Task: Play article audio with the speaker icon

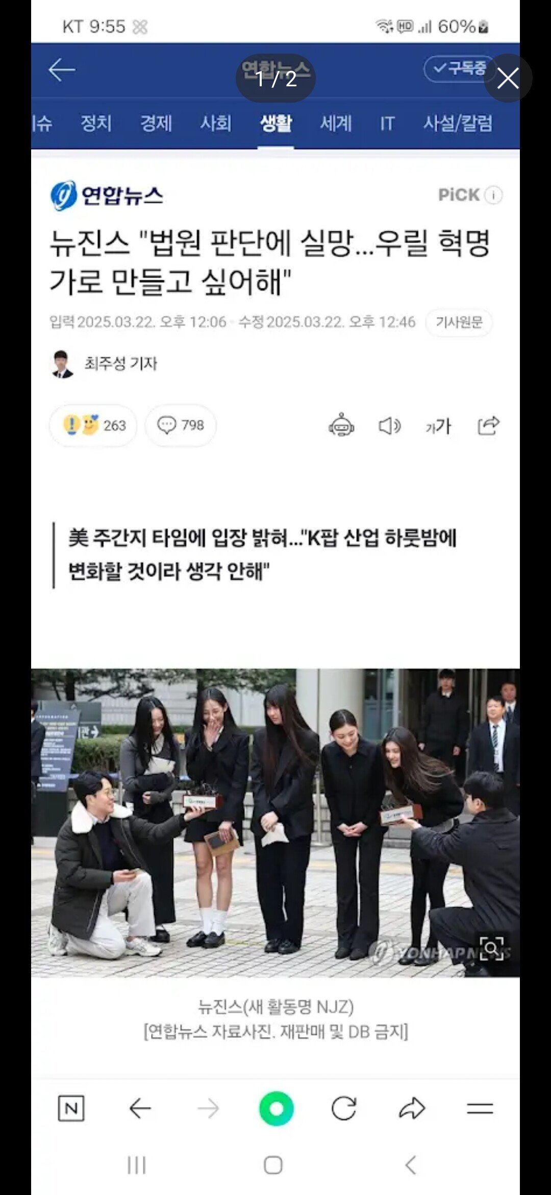Action: click(x=390, y=425)
